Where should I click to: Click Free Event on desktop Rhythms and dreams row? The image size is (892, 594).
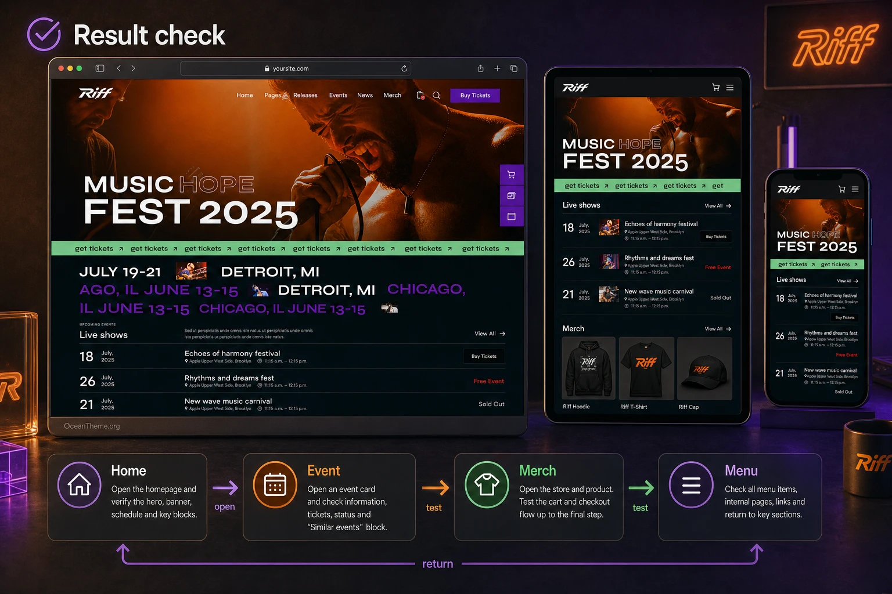point(488,381)
